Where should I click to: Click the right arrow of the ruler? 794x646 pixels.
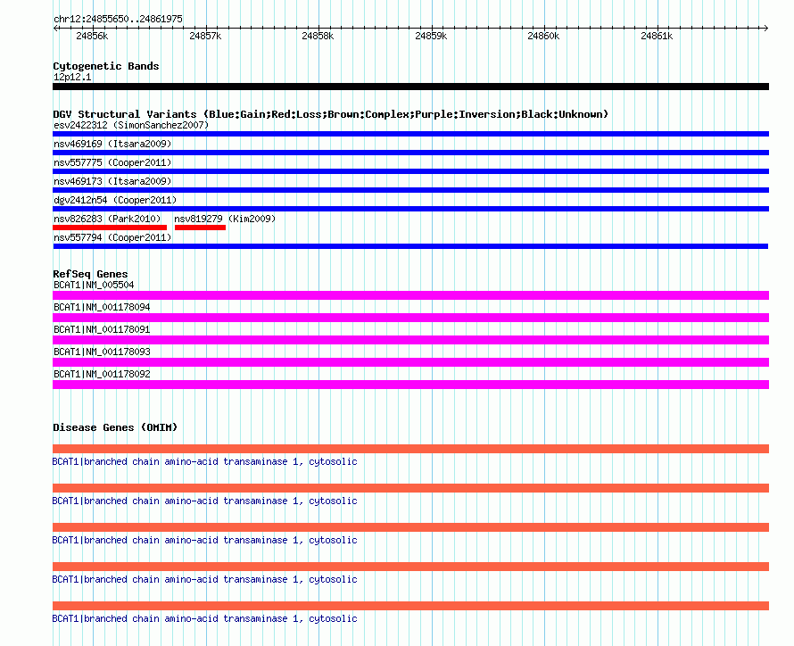click(766, 29)
